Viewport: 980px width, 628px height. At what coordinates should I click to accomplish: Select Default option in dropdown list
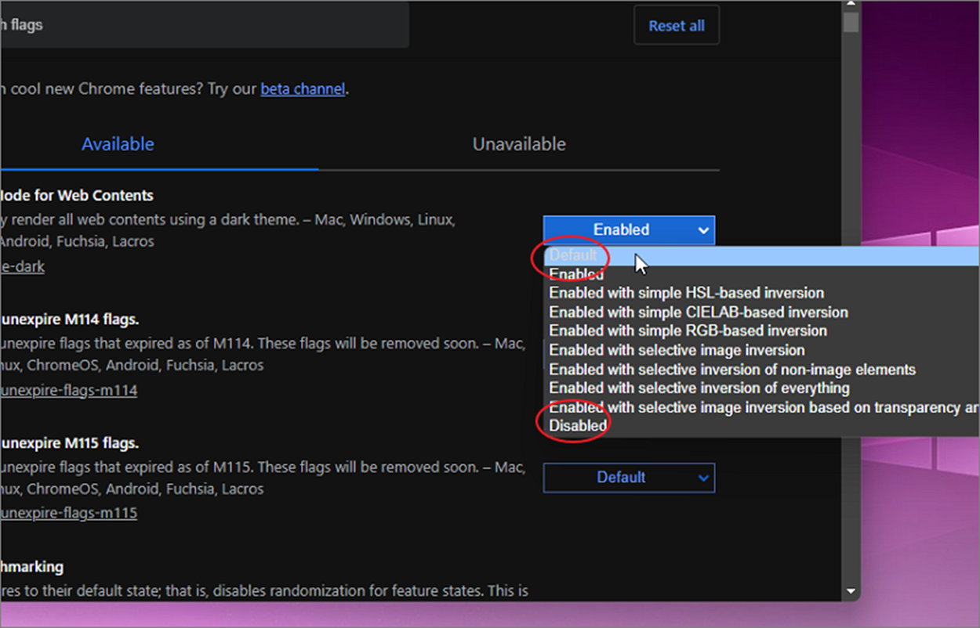(x=761, y=255)
